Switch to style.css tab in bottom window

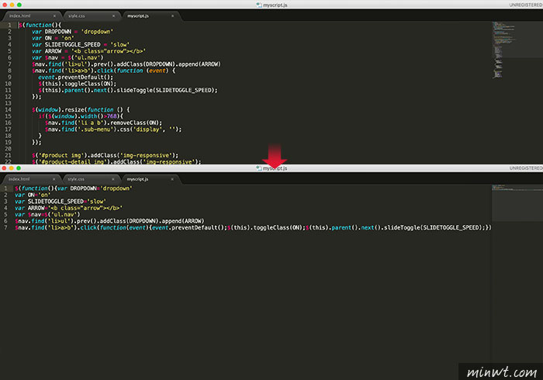[76, 179]
